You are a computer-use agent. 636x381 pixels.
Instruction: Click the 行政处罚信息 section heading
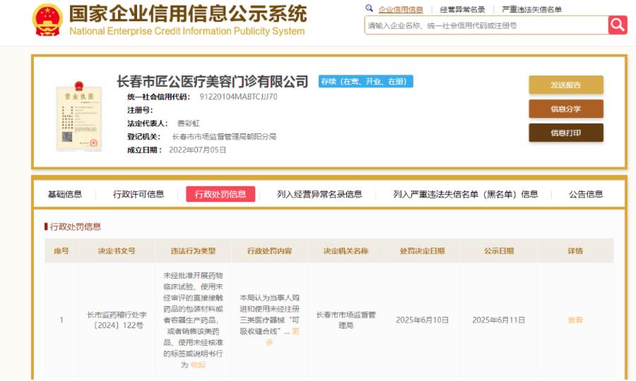tap(76, 226)
